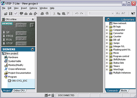Click the Undo arrow icon
Viewport: 137px width, 98px height.
(77, 13)
